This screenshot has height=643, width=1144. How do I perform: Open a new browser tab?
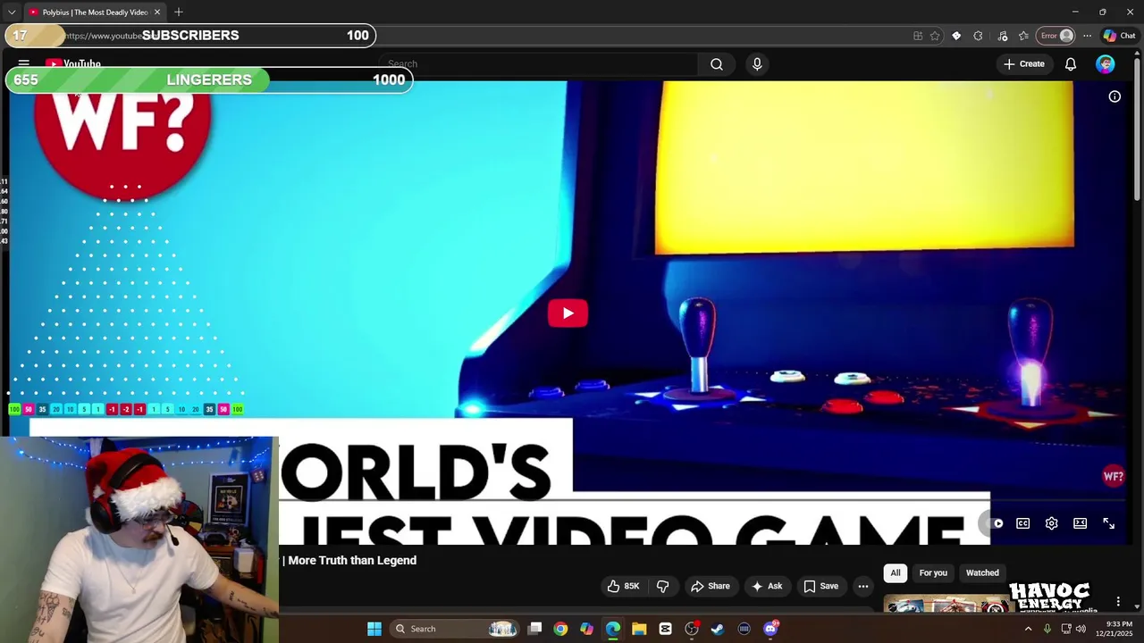179,13
